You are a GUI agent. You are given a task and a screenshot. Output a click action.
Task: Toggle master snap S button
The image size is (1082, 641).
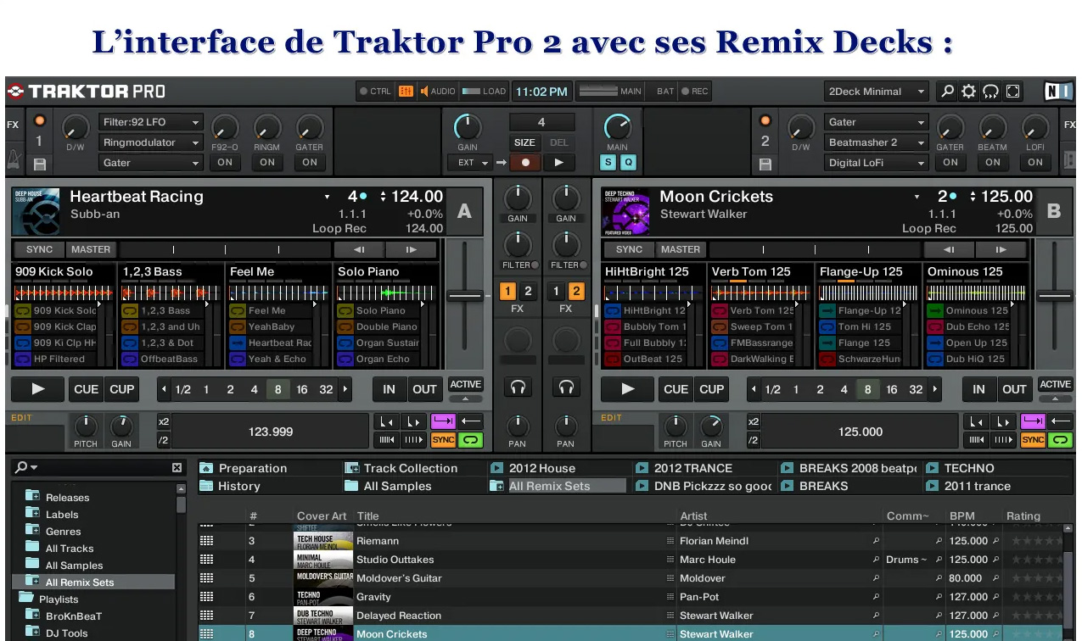(608, 162)
